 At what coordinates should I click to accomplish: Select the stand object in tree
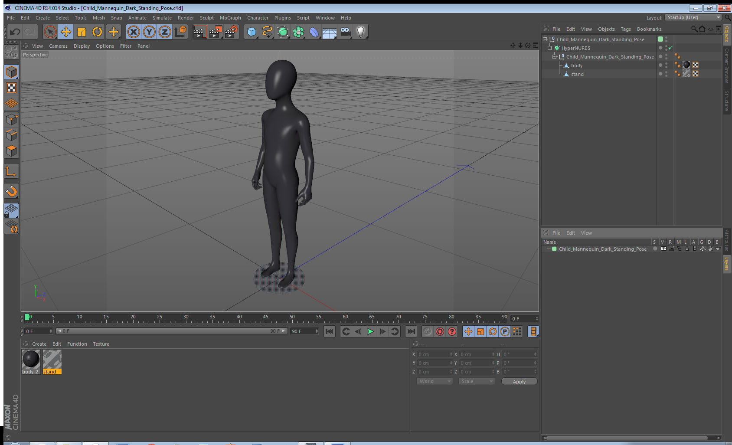coord(577,74)
